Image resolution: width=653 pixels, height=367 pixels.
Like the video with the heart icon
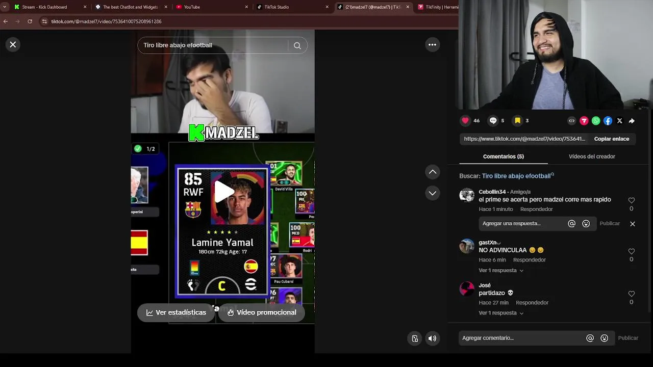(465, 121)
